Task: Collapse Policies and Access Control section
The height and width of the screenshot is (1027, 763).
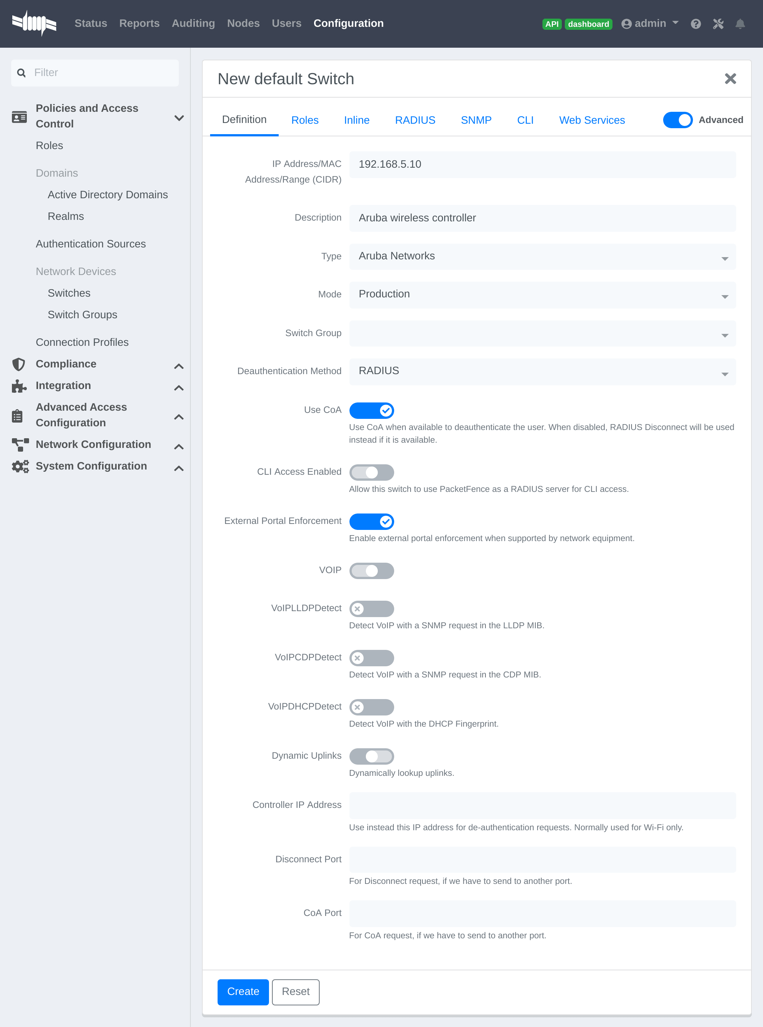Action: 179,118
